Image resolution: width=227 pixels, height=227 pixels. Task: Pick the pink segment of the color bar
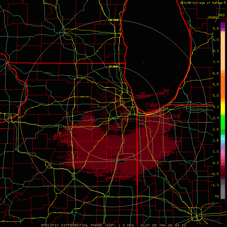223,153
